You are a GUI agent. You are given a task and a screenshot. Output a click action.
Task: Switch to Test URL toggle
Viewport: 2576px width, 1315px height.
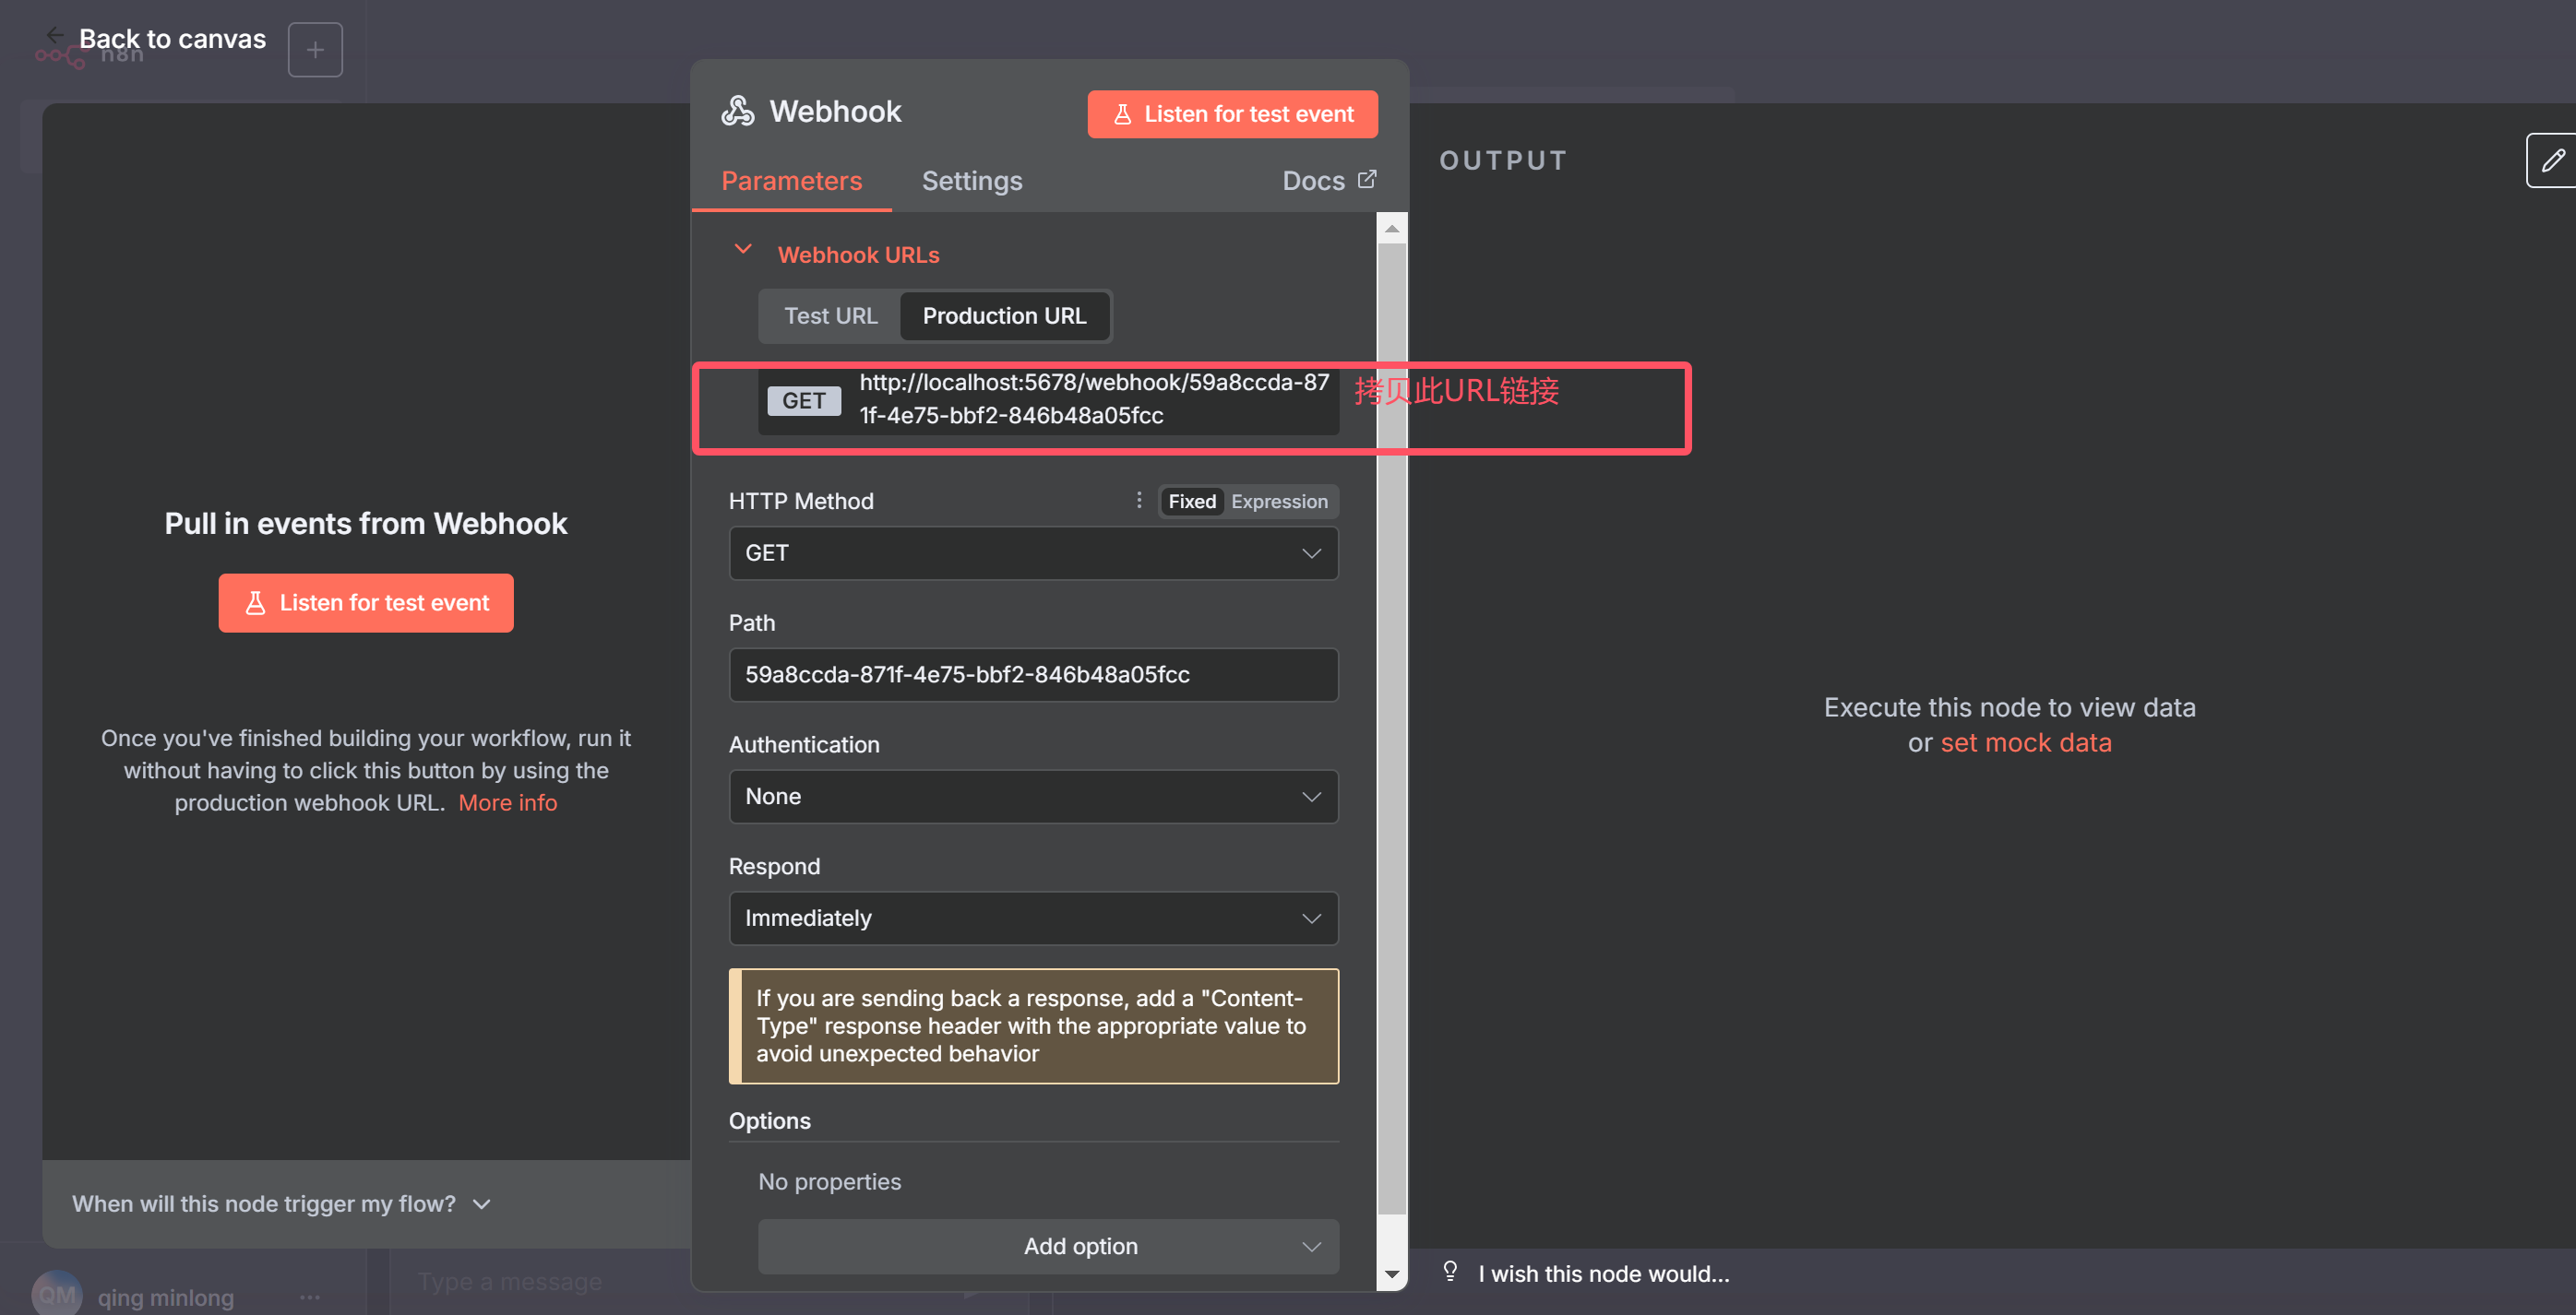click(830, 315)
